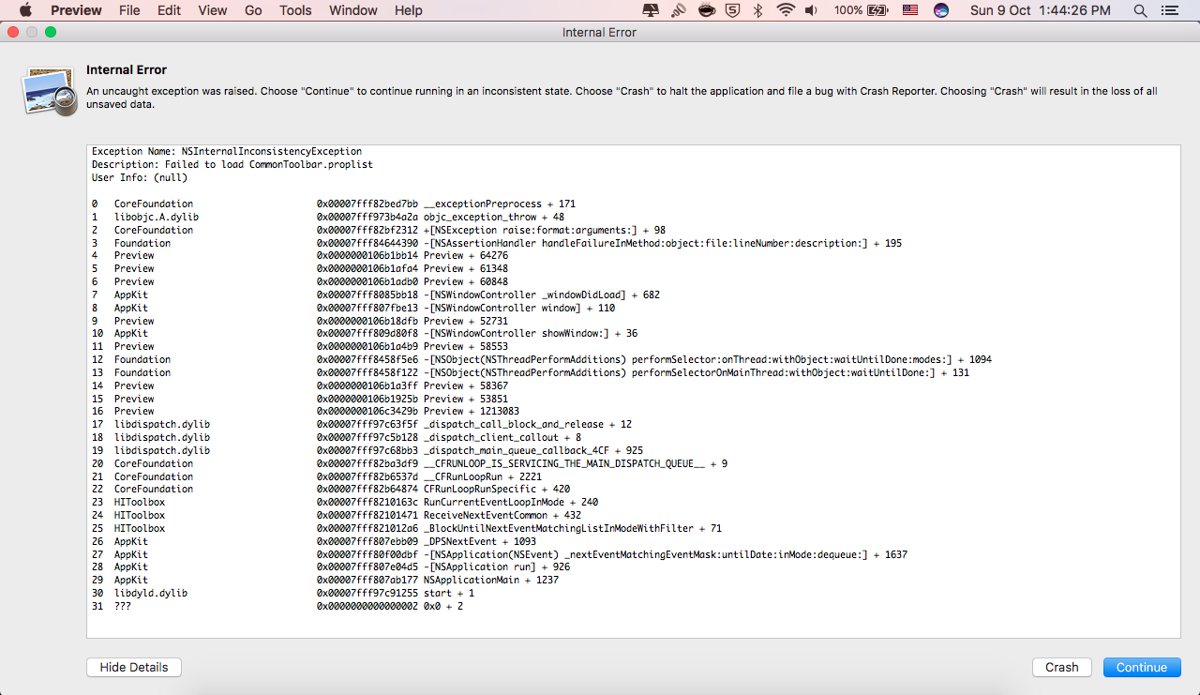Screen dimensions: 1200x695
Task: Open the File menu
Action: tap(129, 10)
